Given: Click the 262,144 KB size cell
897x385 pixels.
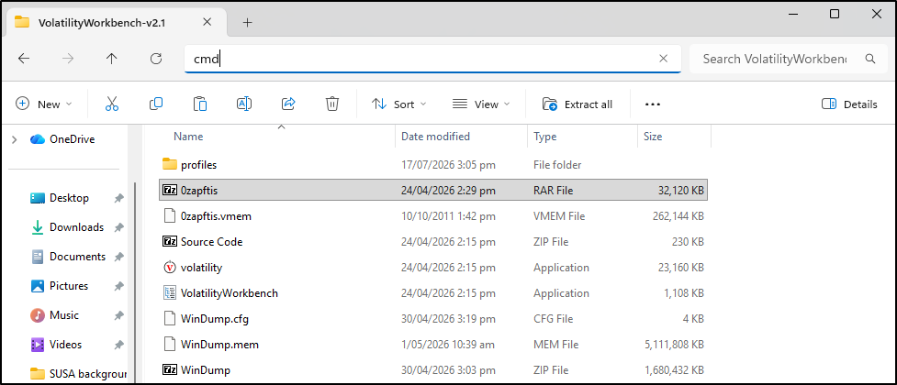Looking at the screenshot, I should tap(678, 216).
